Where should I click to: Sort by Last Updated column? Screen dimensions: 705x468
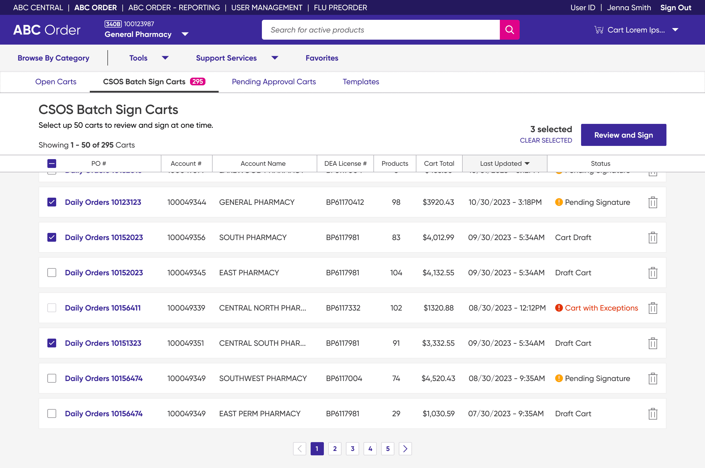[x=505, y=164]
